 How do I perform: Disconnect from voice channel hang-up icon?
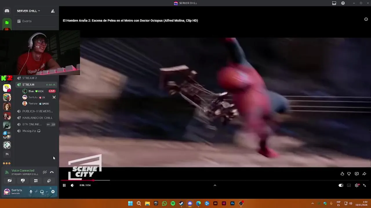(x=52, y=172)
